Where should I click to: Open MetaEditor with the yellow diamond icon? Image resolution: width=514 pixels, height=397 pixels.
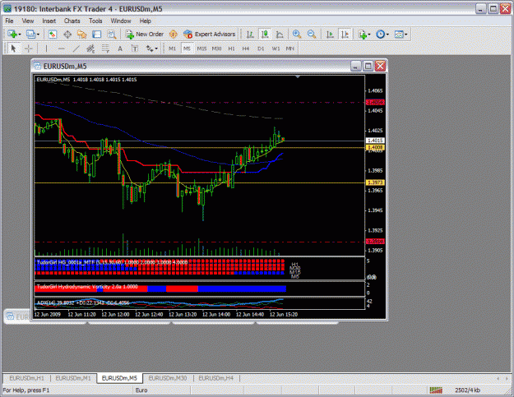(173, 34)
